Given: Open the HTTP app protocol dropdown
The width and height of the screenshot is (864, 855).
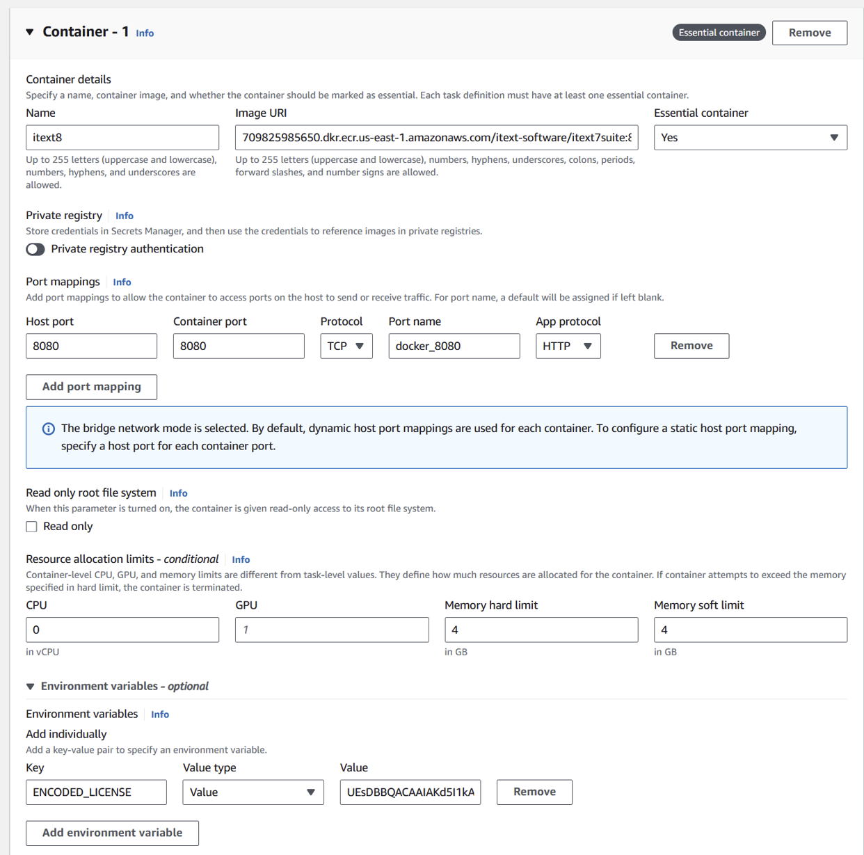Looking at the screenshot, I should click(568, 346).
